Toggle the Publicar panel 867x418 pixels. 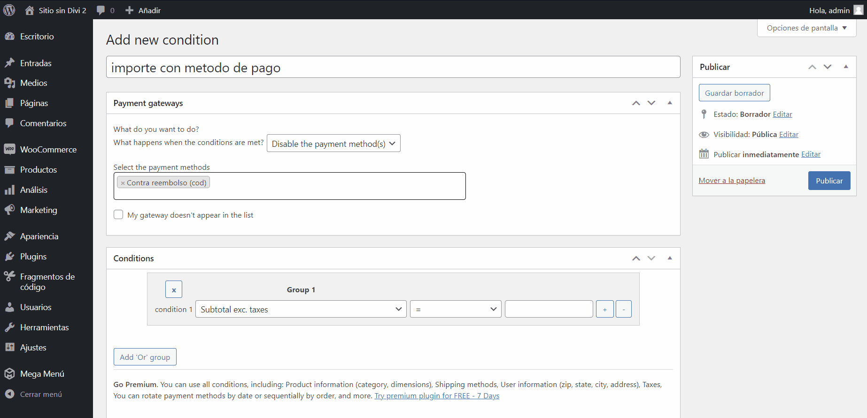click(845, 67)
